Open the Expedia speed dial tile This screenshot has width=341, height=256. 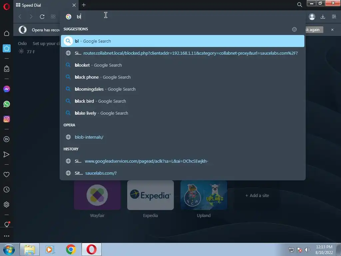(x=151, y=195)
